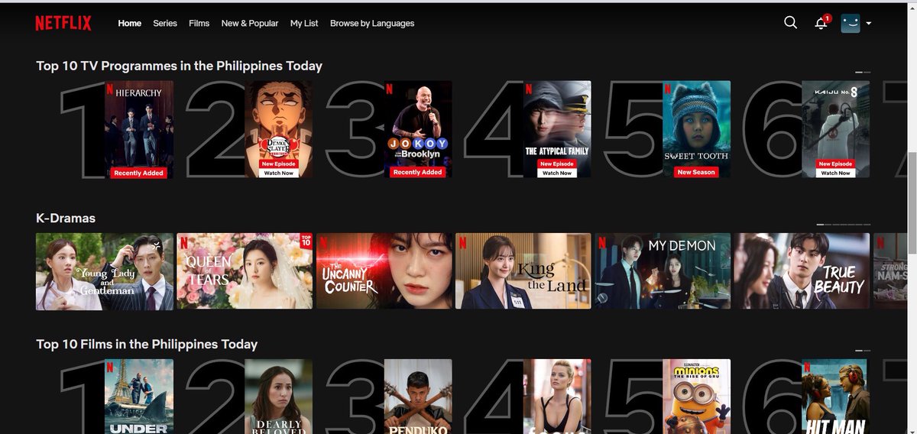Open My Demon thumbnail
This screenshot has height=434, width=917.
pos(663,271)
